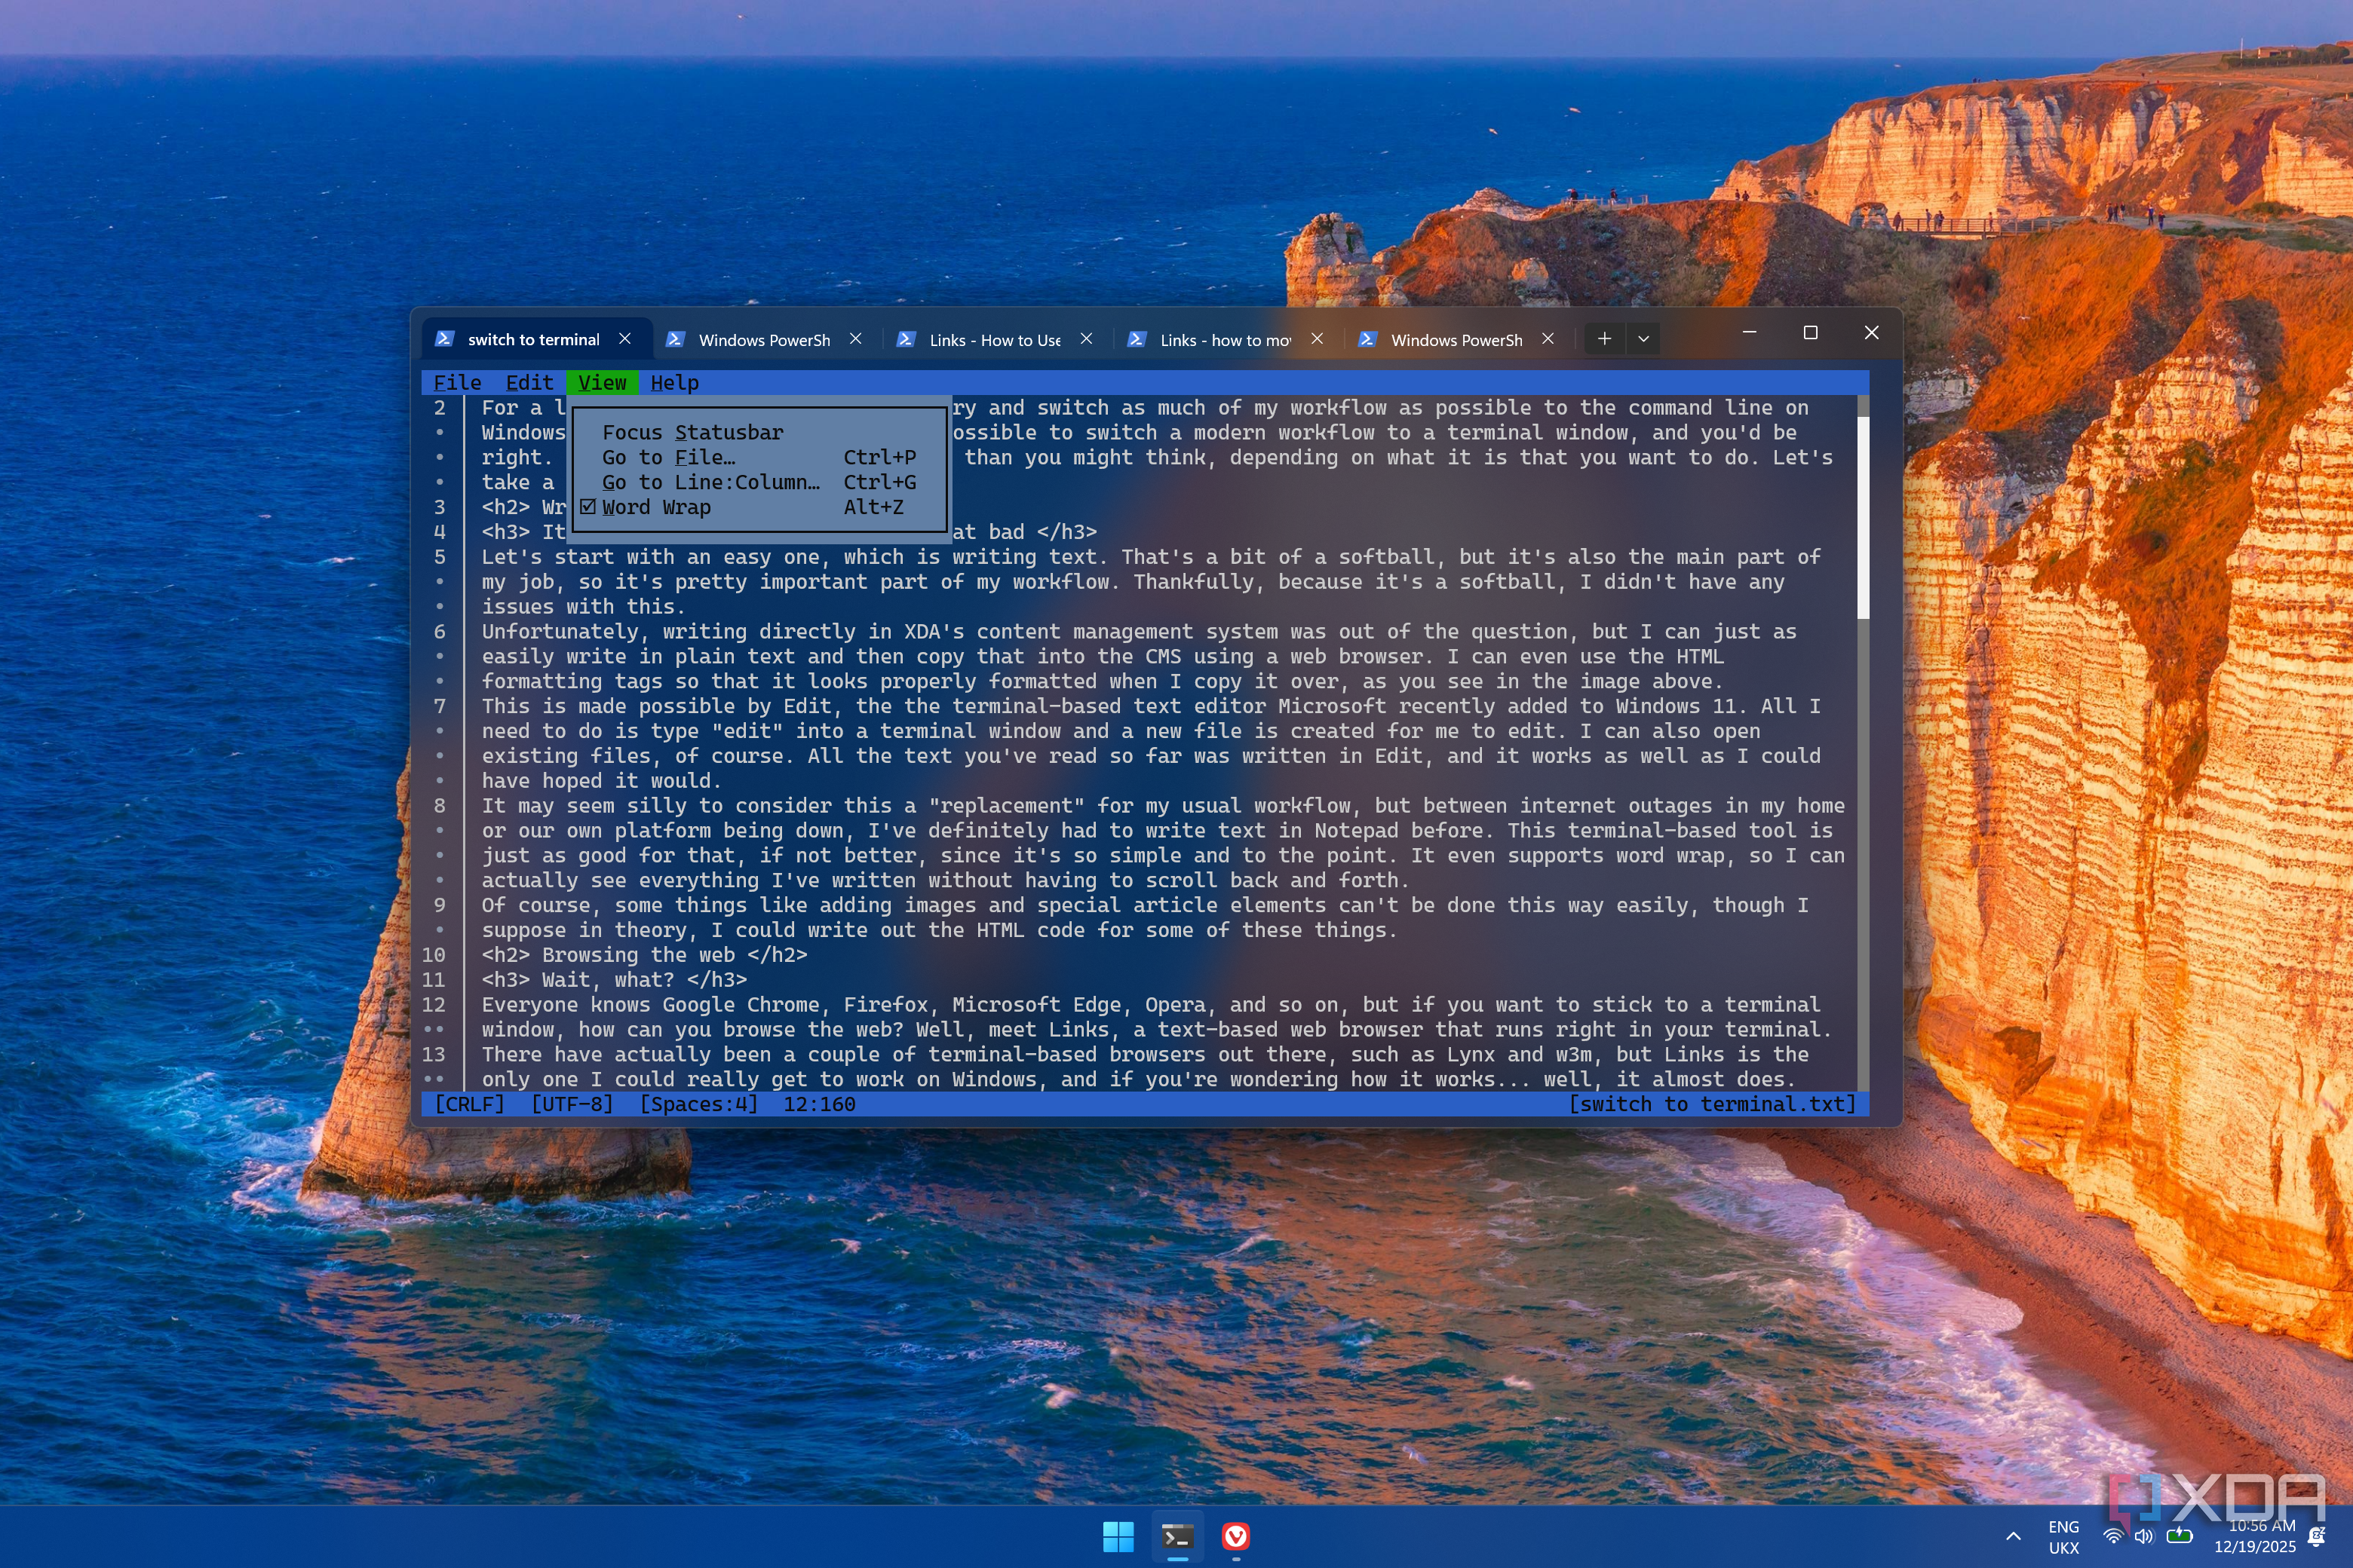Screen dimensions: 2353x1568
Task: Open Vivaldi browser from taskbar
Action: 1235,1536
